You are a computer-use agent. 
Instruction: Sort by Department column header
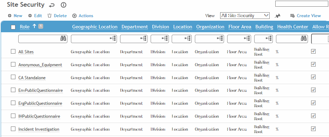[x=135, y=27]
